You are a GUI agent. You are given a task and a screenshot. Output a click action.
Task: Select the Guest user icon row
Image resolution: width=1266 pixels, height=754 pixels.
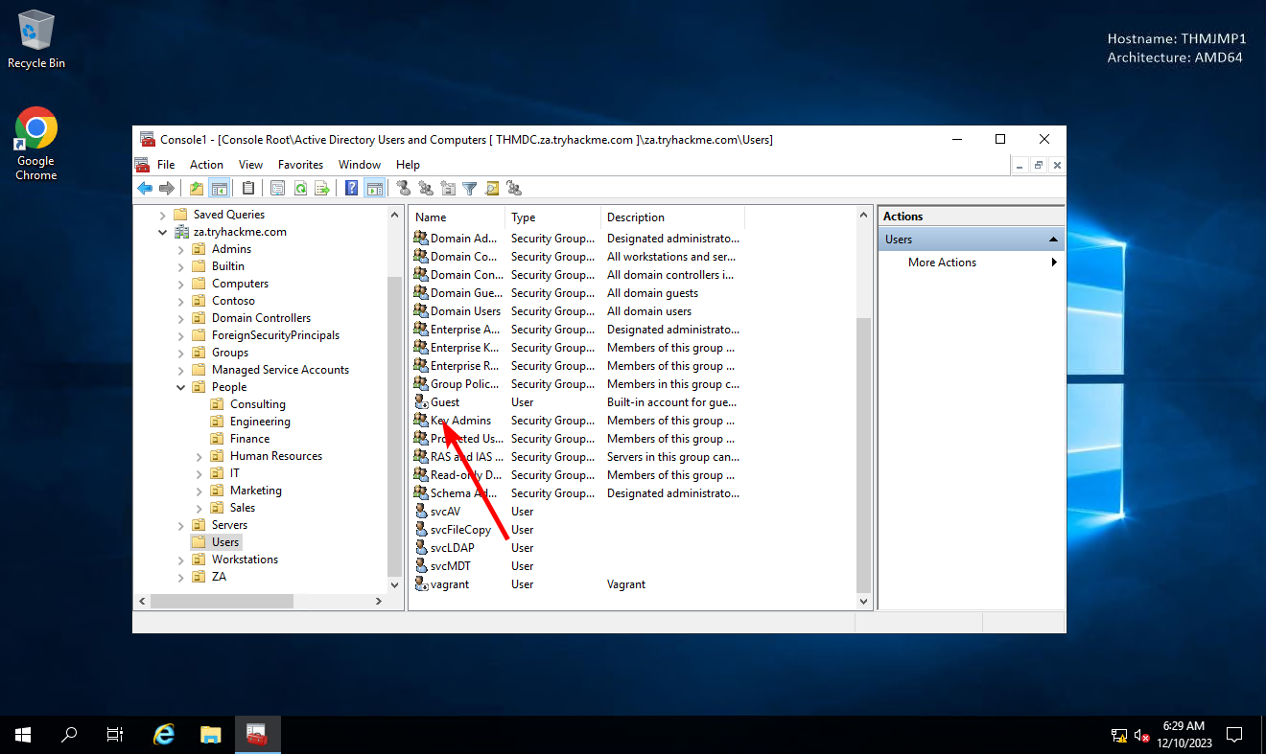(x=577, y=402)
